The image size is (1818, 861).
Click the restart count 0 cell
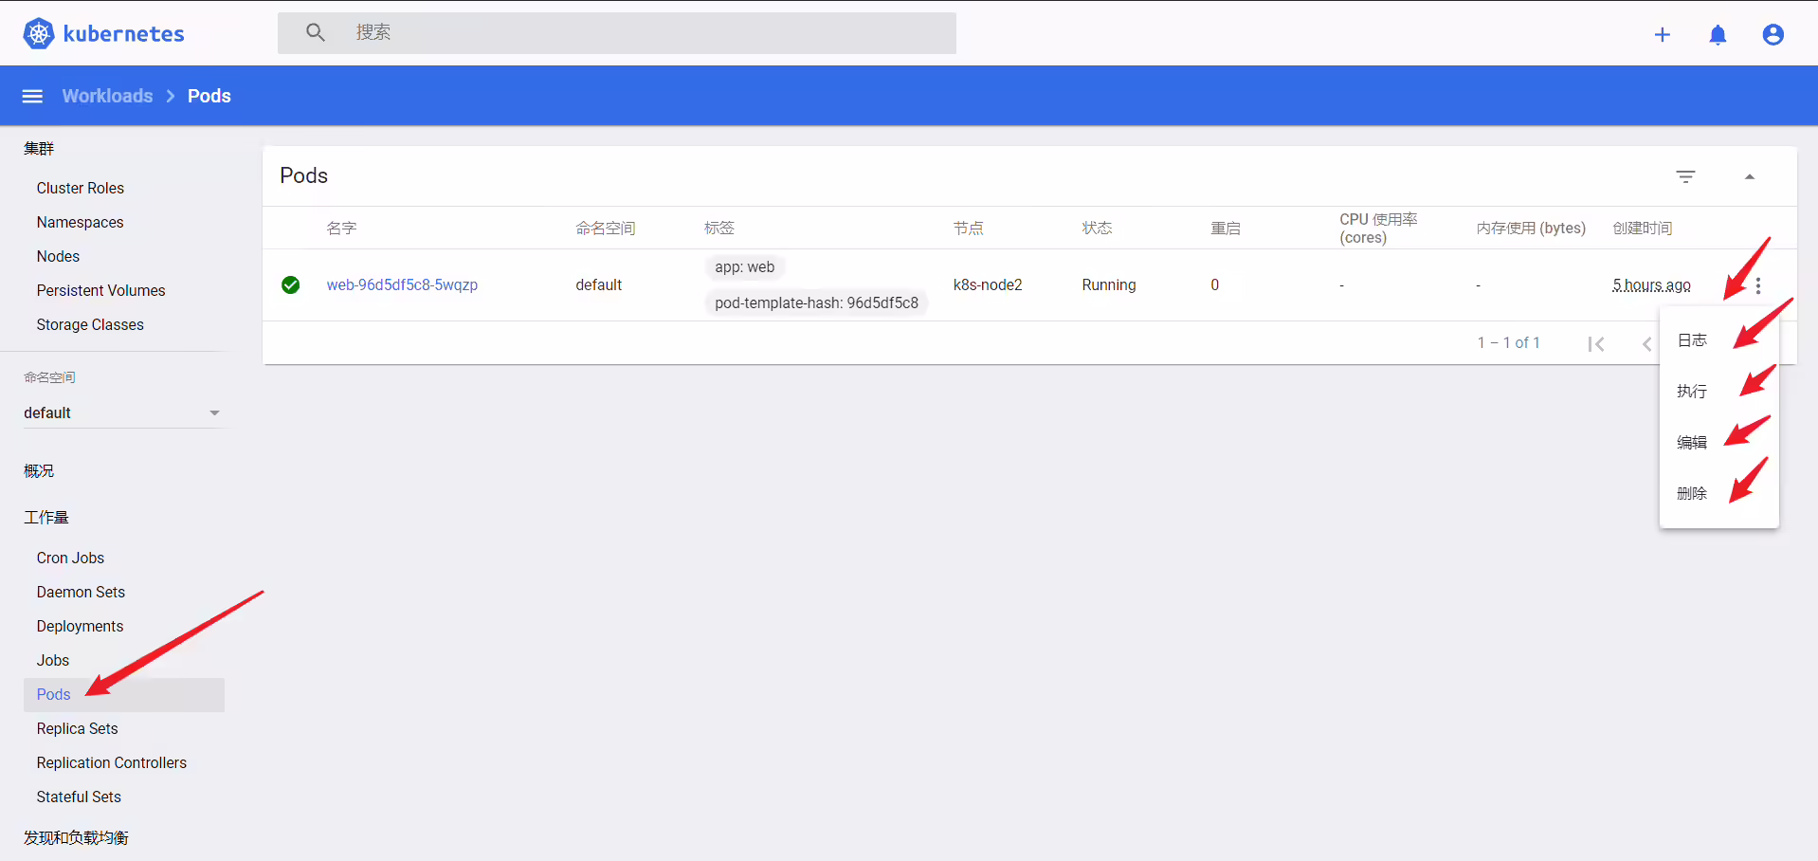1214,284
